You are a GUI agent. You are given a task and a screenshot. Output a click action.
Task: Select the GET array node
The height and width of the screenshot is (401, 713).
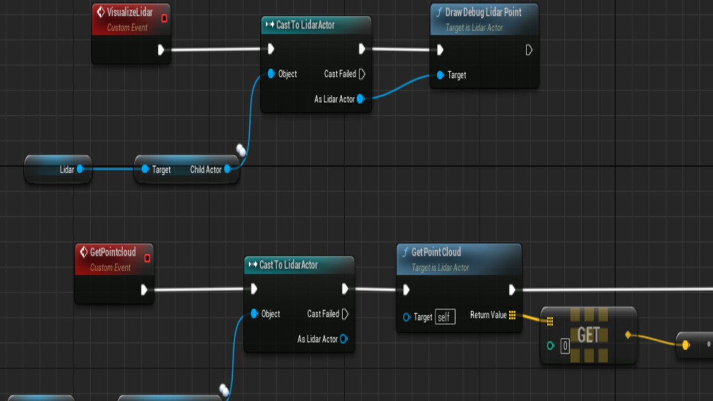pos(589,335)
